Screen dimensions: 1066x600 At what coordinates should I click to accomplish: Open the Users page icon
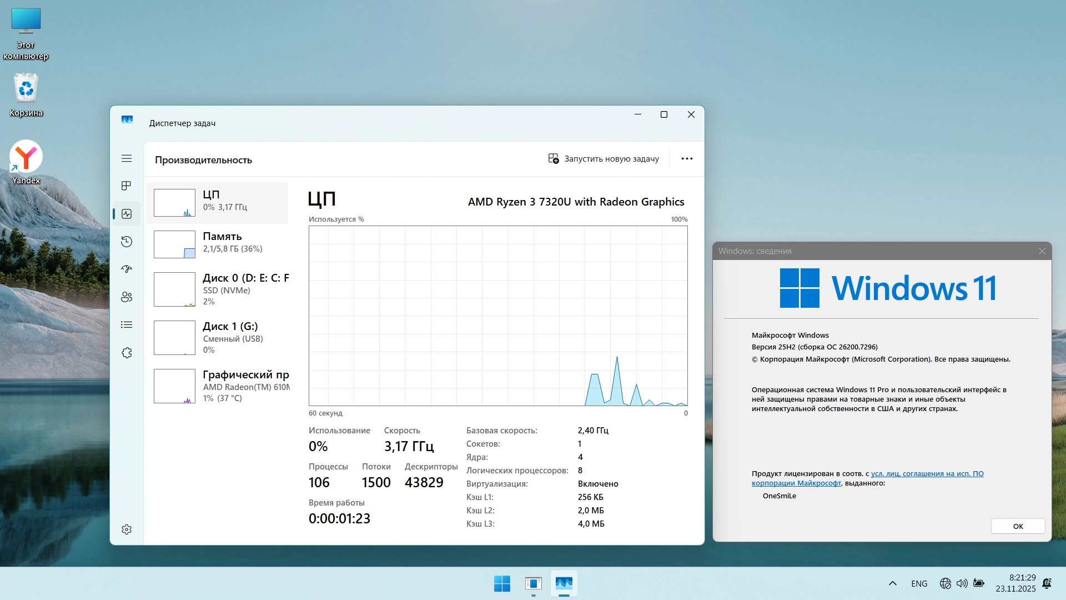[127, 297]
